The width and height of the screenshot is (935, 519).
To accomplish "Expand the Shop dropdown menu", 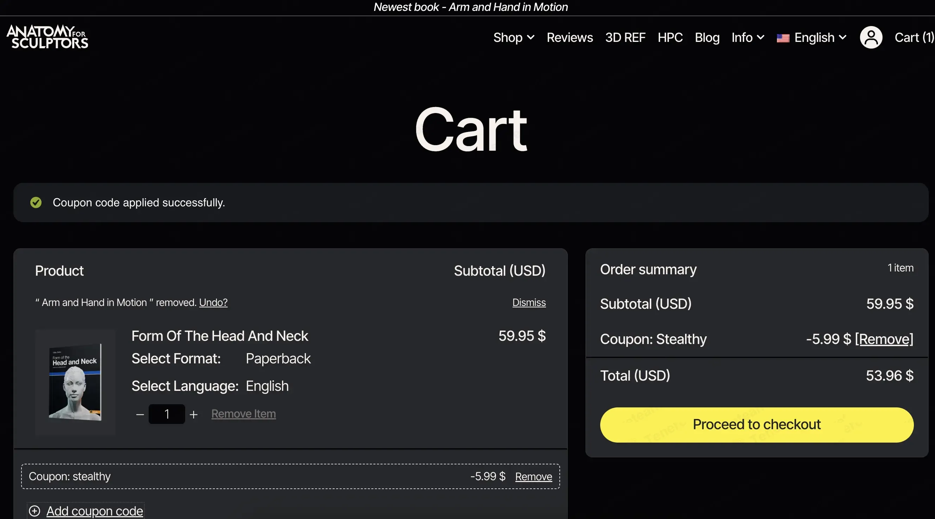I will point(514,37).
